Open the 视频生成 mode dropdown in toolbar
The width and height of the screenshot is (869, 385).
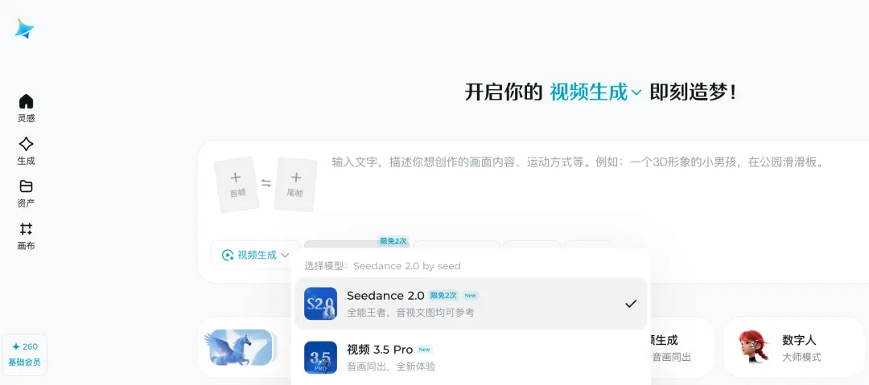(x=256, y=256)
